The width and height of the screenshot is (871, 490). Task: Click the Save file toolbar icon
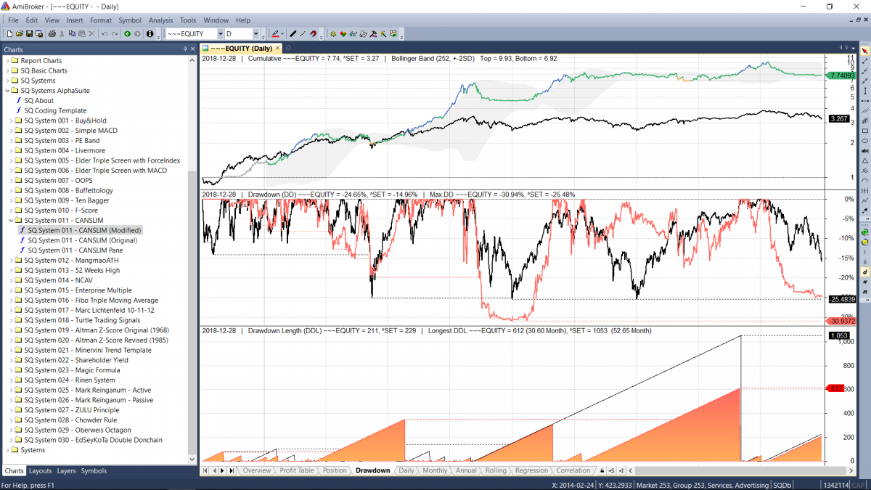pyautogui.click(x=29, y=34)
